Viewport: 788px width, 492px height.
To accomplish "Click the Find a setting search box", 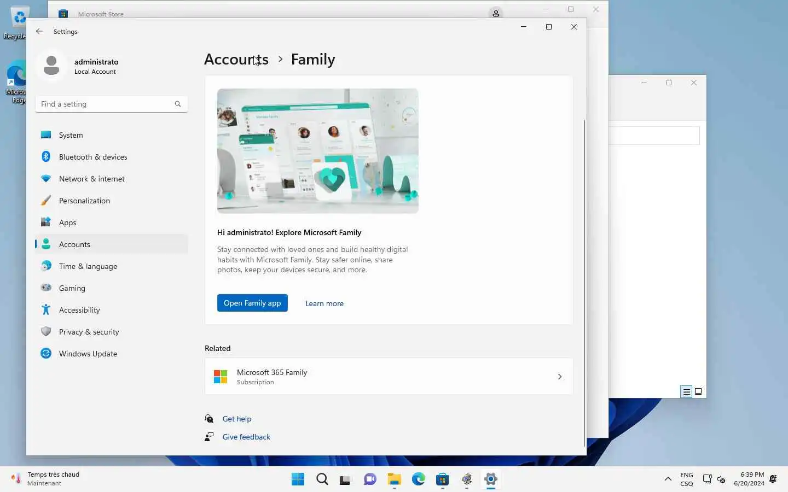I will click(112, 104).
